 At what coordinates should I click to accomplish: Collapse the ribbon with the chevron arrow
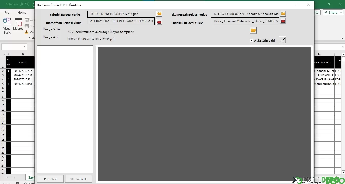pos(342,39)
